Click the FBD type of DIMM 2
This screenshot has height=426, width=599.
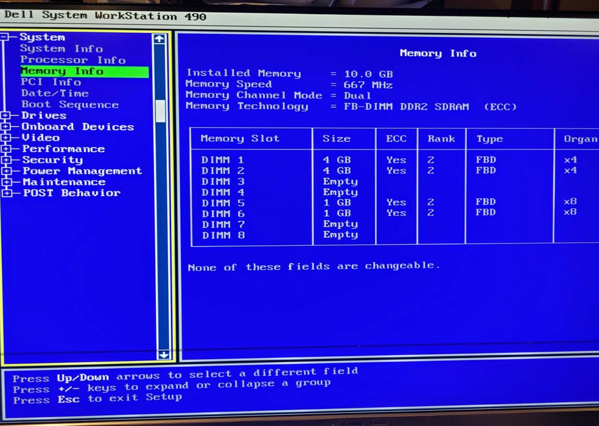click(486, 170)
